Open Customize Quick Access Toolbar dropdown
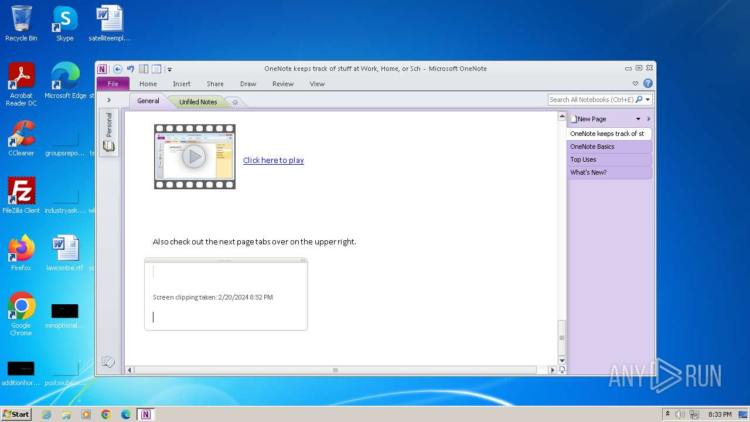This screenshot has width=750, height=422. point(169,69)
